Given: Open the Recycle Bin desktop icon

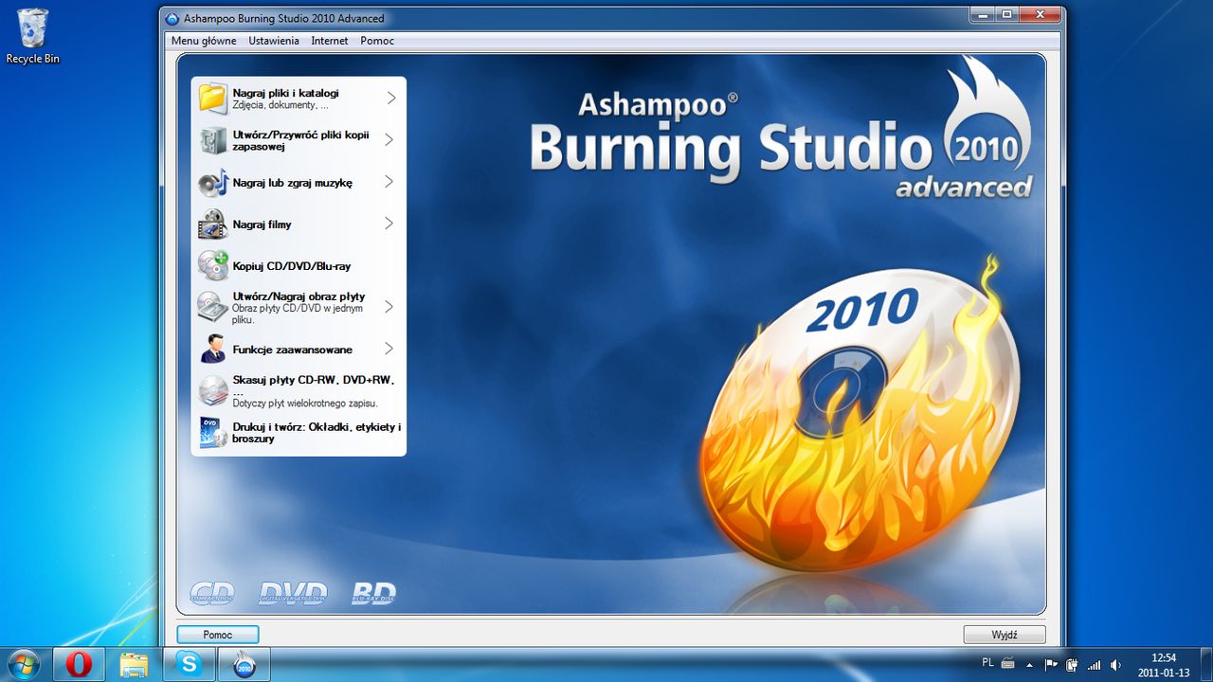Looking at the screenshot, I should pyautogui.click(x=32, y=36).
